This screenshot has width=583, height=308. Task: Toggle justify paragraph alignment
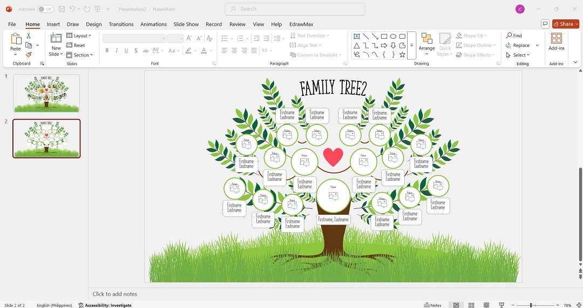point(254,51)
